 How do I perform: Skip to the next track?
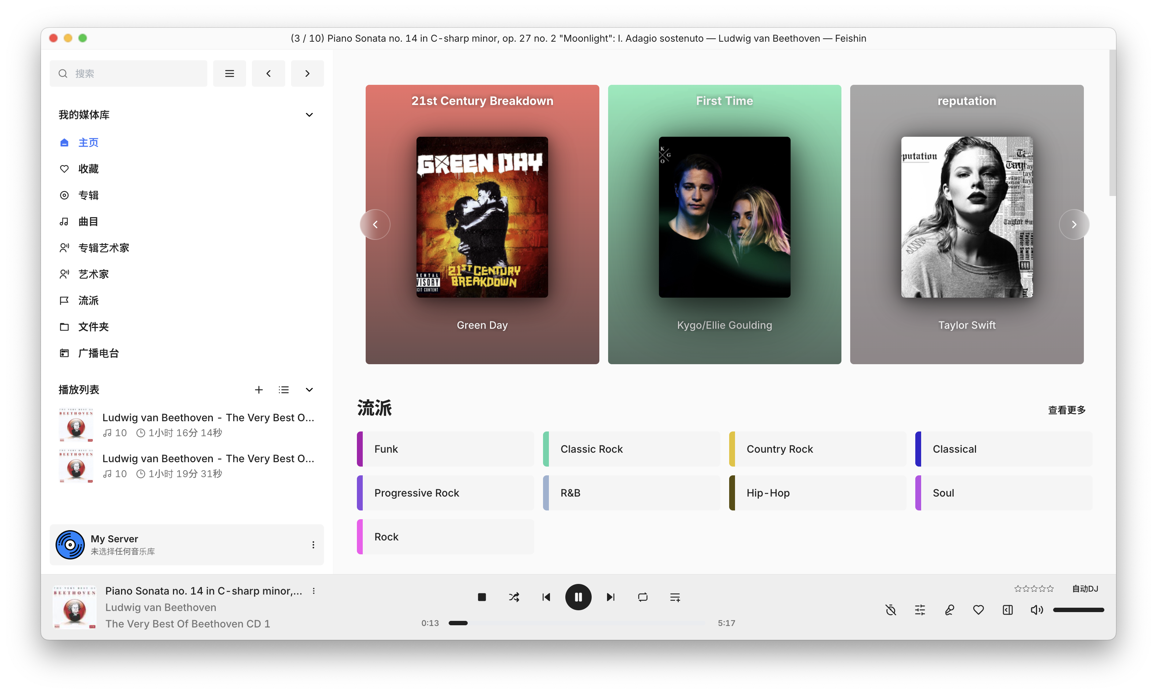point(610,597)
